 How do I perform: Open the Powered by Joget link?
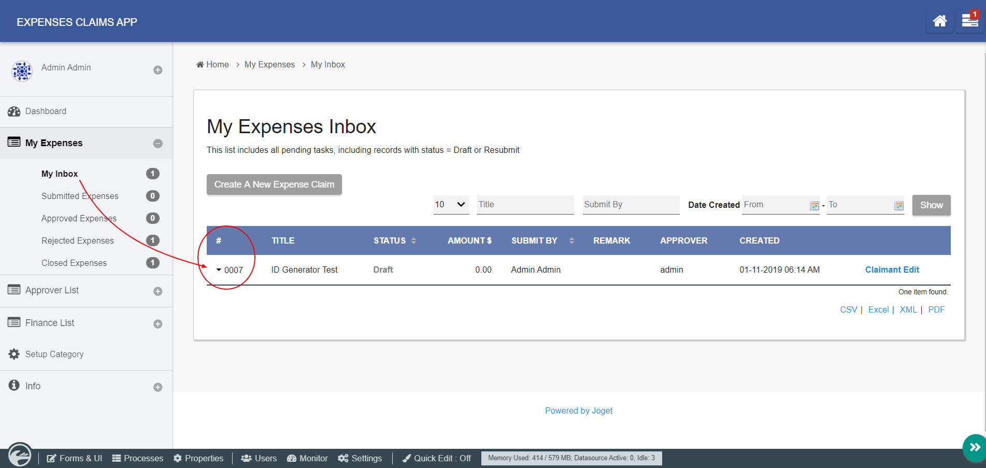coord(579,410)
